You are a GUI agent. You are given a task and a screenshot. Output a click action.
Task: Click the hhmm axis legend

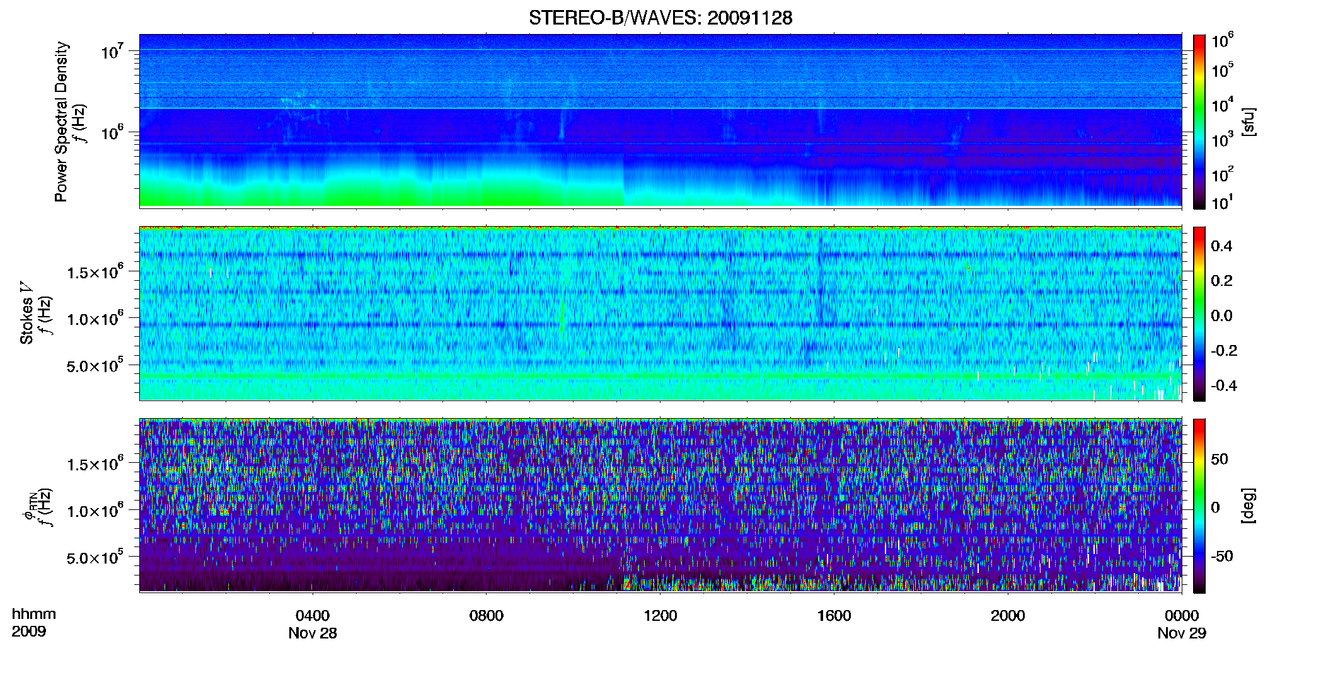[34, 615]
